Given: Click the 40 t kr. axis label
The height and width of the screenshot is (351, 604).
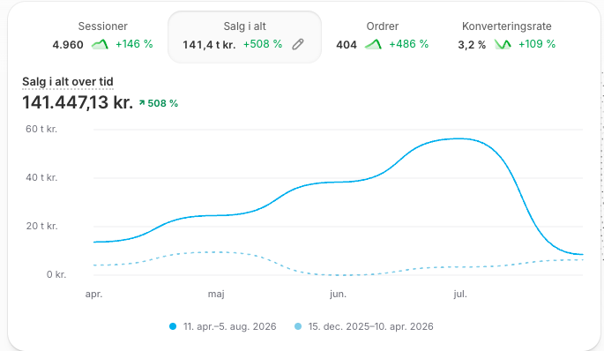Looking at the screenshot, I should coord(41,177).
